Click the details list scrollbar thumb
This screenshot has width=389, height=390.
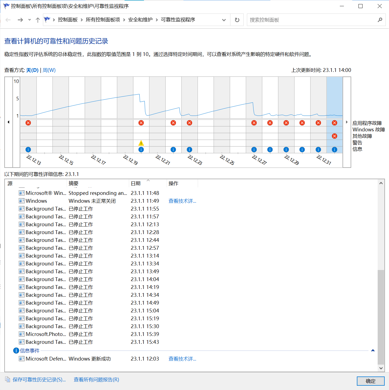coord(381,317)
